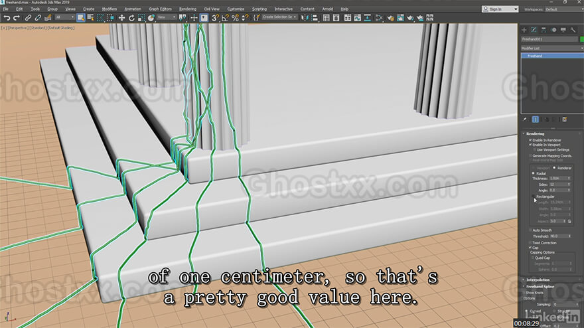Select the Rectangular radio button
Image resolution: width=584 pixels, height=328 pixels.
pyautogui.click(x=534, y=197)
